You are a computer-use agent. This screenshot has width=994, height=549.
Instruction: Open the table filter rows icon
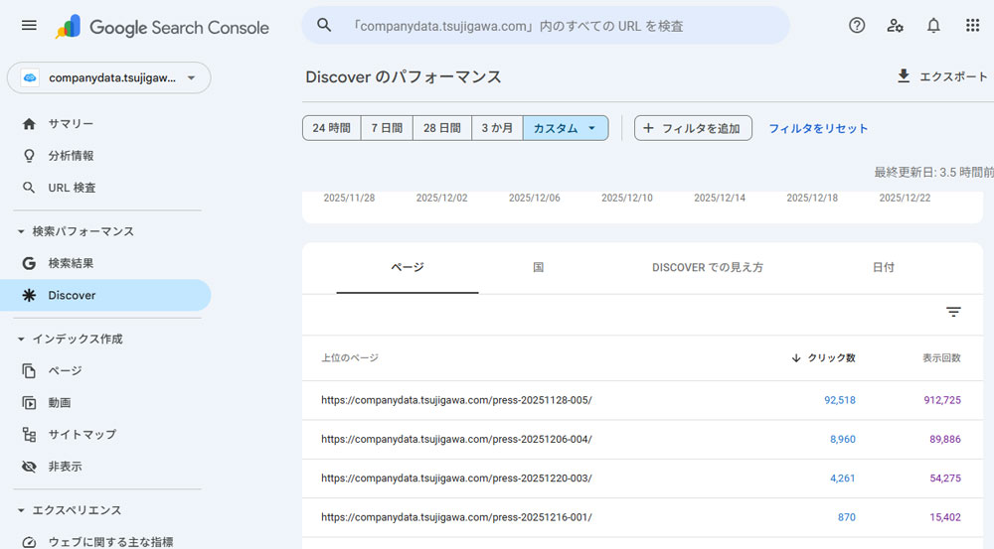point(953,312)
